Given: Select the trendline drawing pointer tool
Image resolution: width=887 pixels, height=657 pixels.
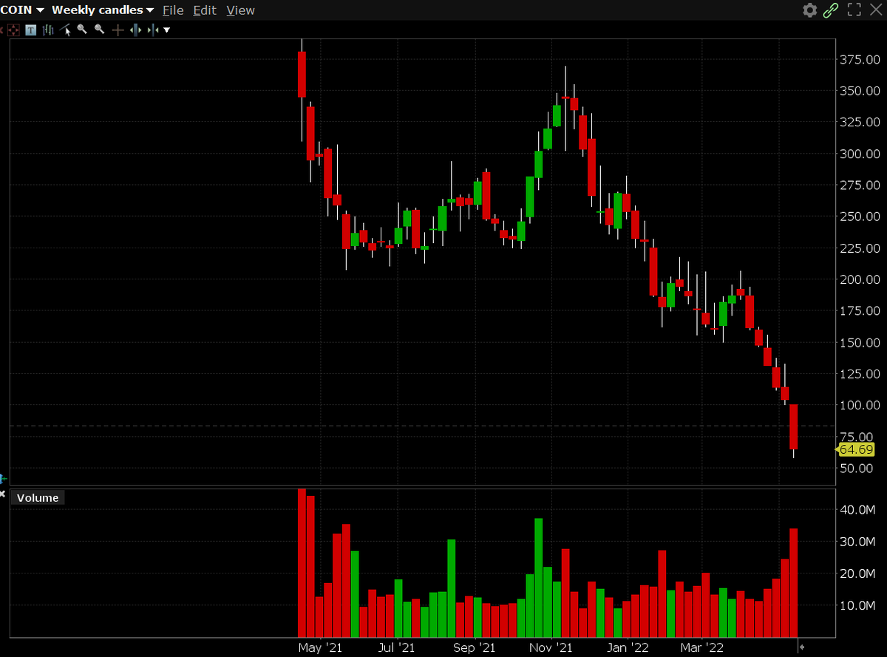Looking at the screenshot, I should (66, 30).
